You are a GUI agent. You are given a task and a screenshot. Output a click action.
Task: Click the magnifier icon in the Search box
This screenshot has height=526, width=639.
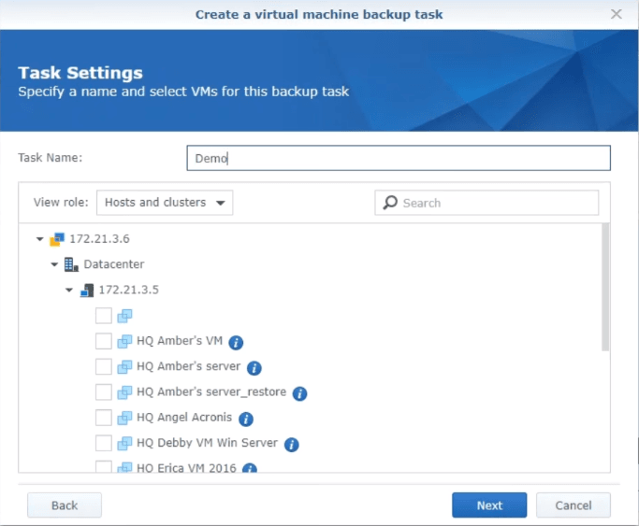390,202
